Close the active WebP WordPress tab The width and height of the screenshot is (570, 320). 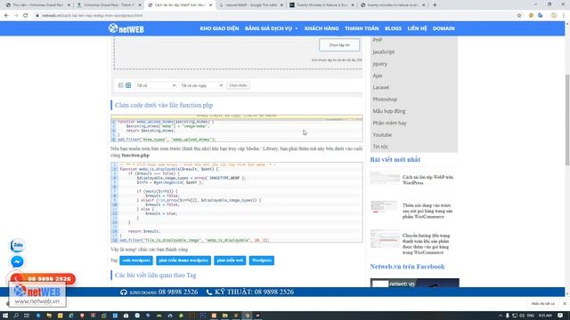coord(210,5)
